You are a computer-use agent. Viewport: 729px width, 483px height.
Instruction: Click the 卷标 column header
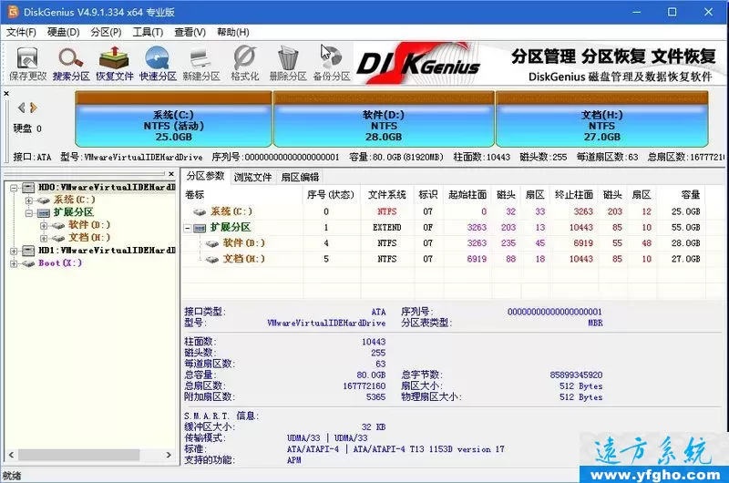tap(241, 195)
